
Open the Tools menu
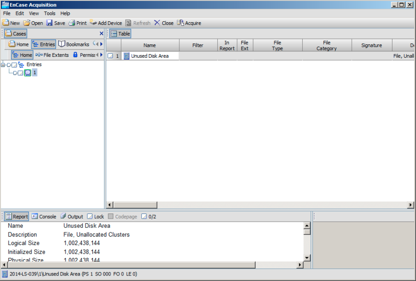pyautogui.click(x=49, y=13)
